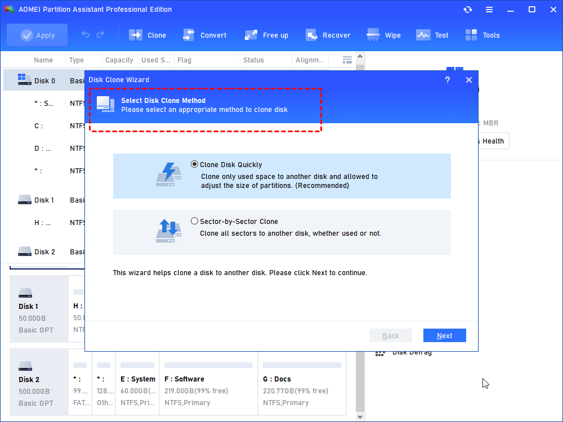This screenshot has height=422, width=563.
Task: Select the 99... FAT partition block
Action: (80, 383)
